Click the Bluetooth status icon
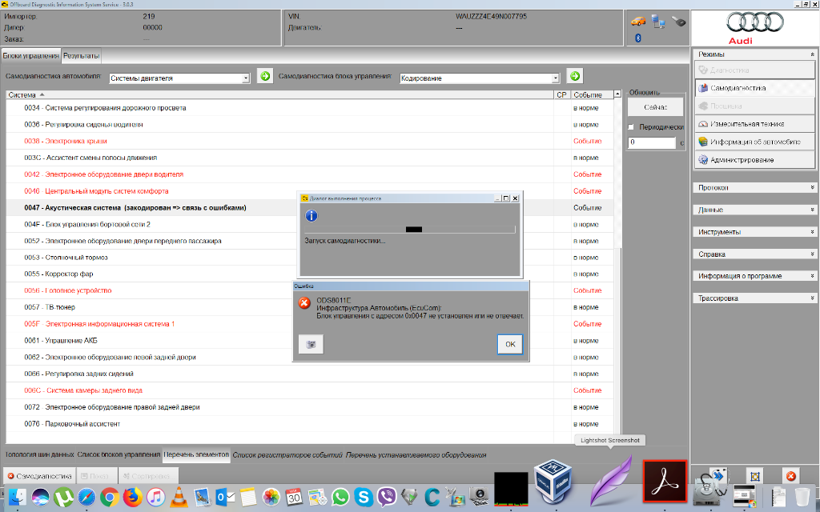This screenshot has width=820, height=512. point(638,38)
